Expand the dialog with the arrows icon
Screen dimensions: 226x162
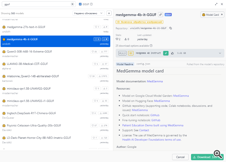coord(216,4)
